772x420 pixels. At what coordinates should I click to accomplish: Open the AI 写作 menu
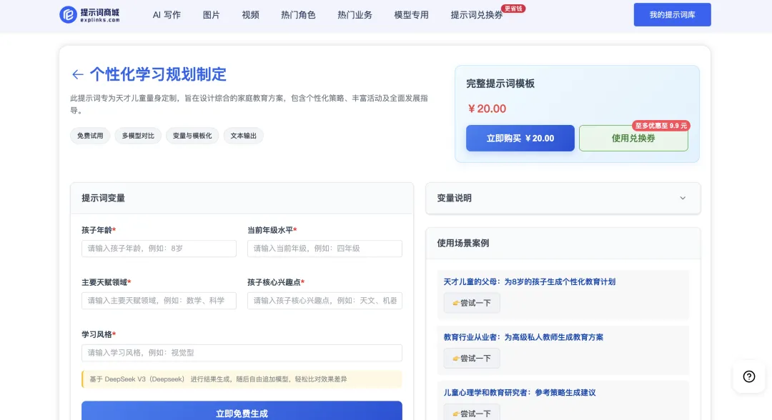click(x=167, y=15)
